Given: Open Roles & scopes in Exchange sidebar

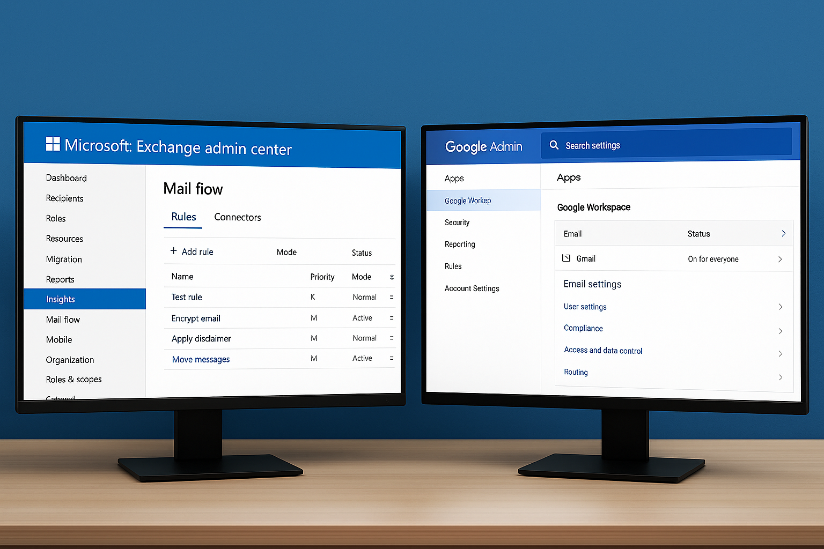Looking at the screenshot, I should [73, 379].
